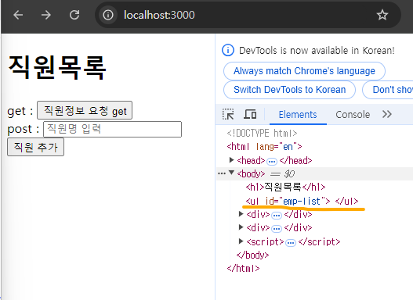Select the closing </html> tag line
The width and height of the screenshot is (413, 300).
pyautogui.click(x=243, y=268)
